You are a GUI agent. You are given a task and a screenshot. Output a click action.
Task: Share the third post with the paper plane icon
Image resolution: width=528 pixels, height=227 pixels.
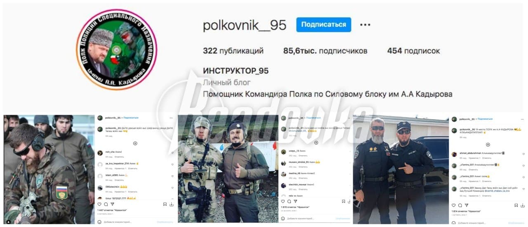(466, 205)
